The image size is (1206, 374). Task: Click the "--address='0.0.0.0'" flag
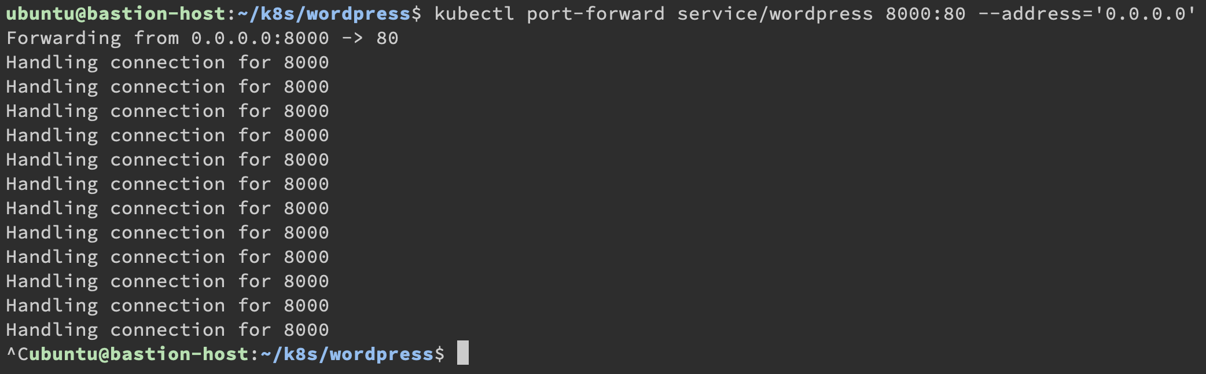(x=1087, y=13)
